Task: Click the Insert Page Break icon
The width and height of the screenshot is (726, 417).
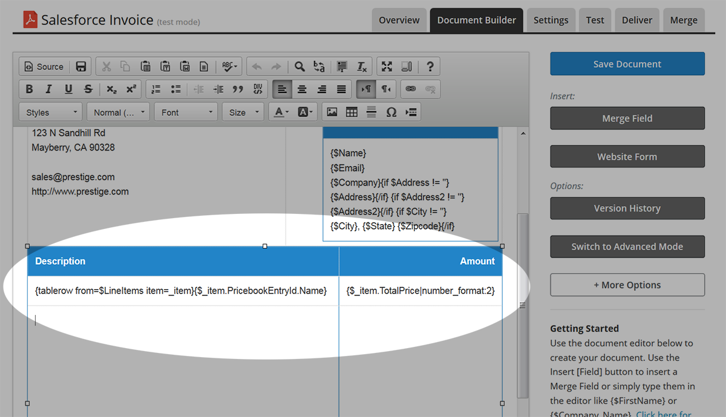Action: coord(411,112)
